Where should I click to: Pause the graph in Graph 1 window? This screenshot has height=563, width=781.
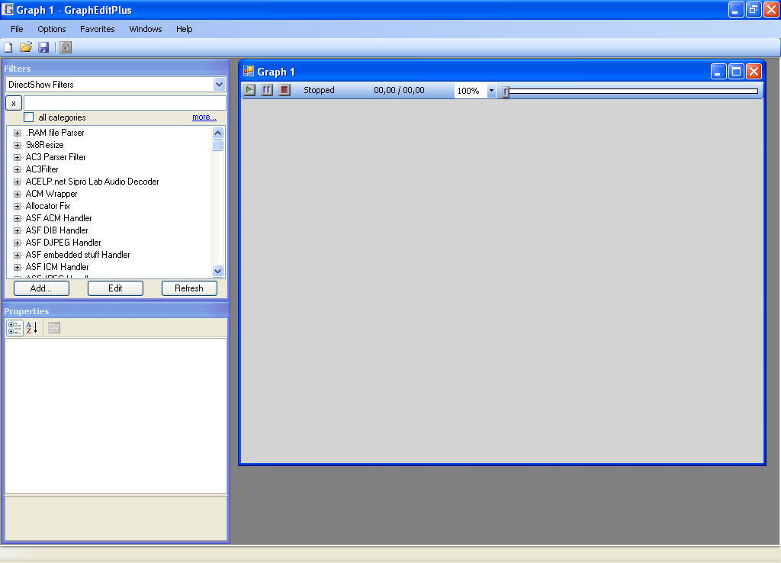[267, 90]
